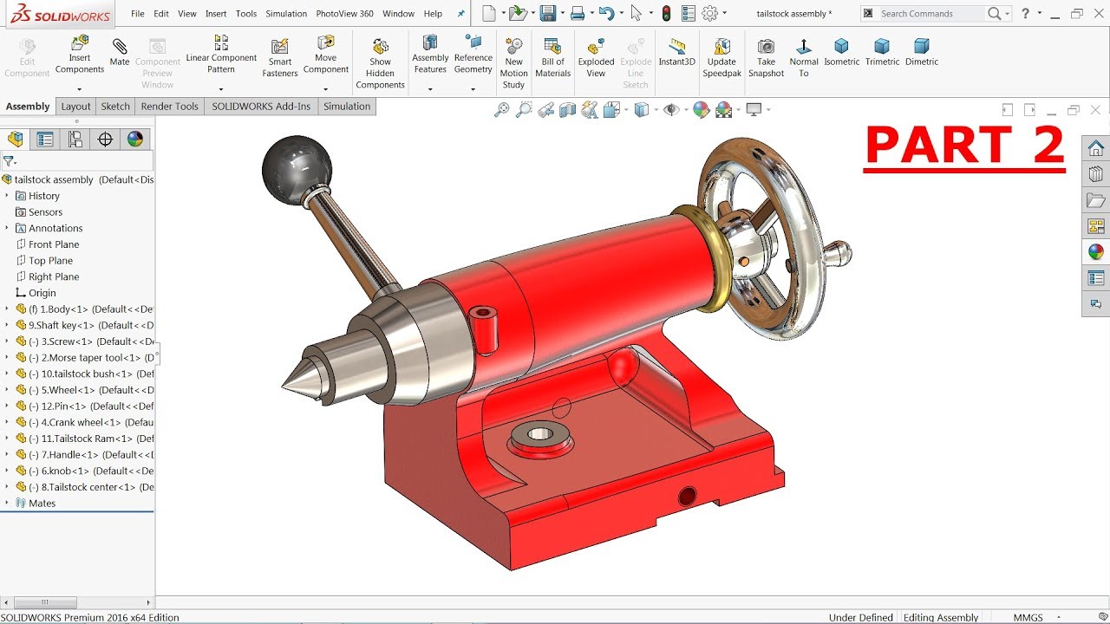The height and width of the screenshot is (624, 1110).
Task: Select Move Component tool
Action: point(326,54)
